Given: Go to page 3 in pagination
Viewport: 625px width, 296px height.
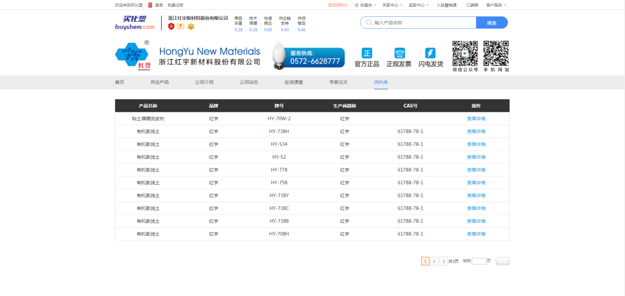Looking at the screenshot, I should [x=443, y=261].
